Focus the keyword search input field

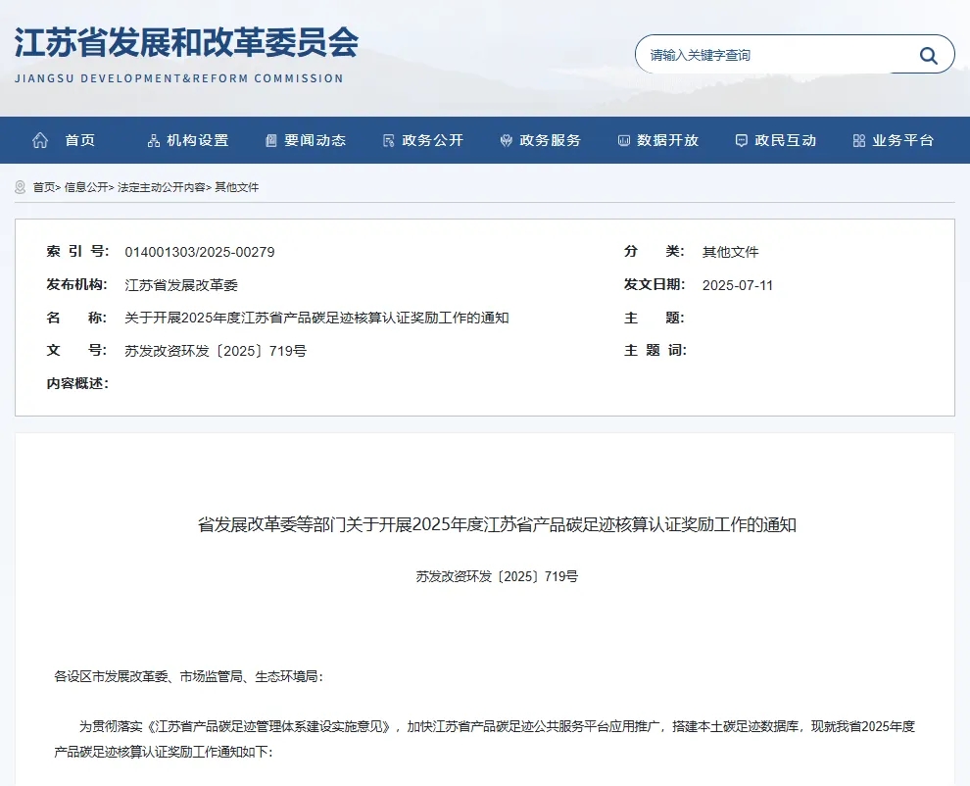tap(774, 55)
